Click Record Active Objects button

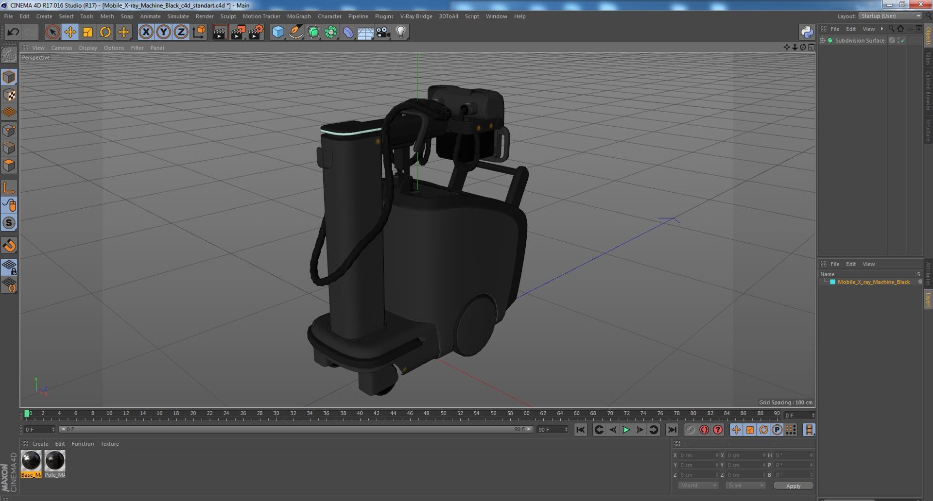(690, 430)
